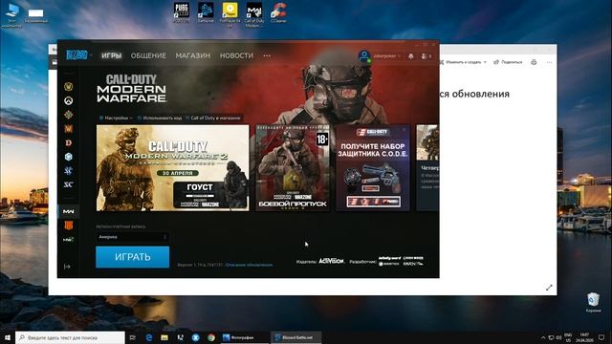612x344 pixels.
Task: Switch to Blizzard Battle.net taskbar button
Action: tap(295, 337)
